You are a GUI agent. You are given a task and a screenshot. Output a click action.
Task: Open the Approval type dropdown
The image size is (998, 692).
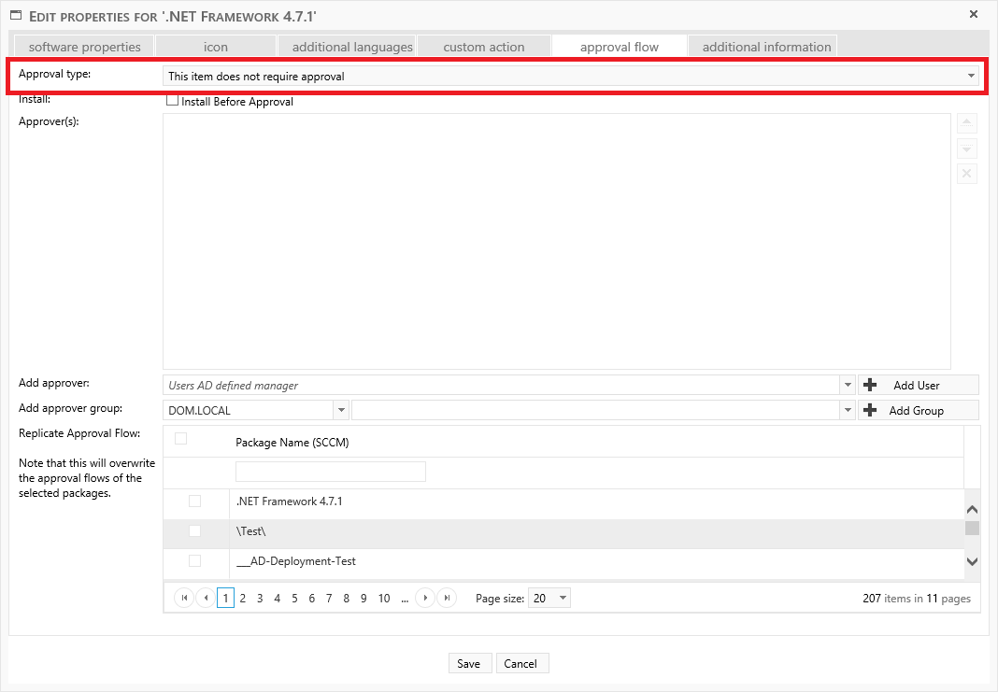(x=971, y=76)
